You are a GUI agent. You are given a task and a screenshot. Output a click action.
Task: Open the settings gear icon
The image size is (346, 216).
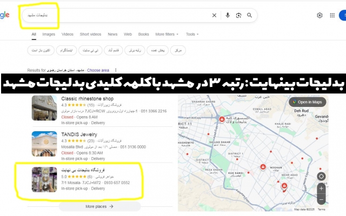pos(320,16)
